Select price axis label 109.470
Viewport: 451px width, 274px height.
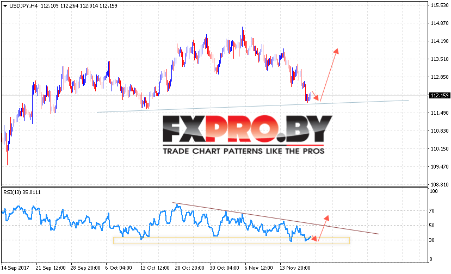[440, 167]
